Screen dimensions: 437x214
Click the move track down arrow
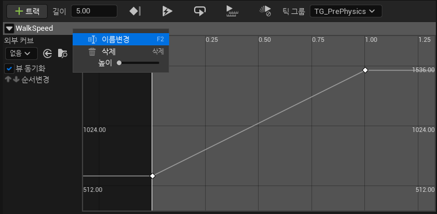click(16, 80)
